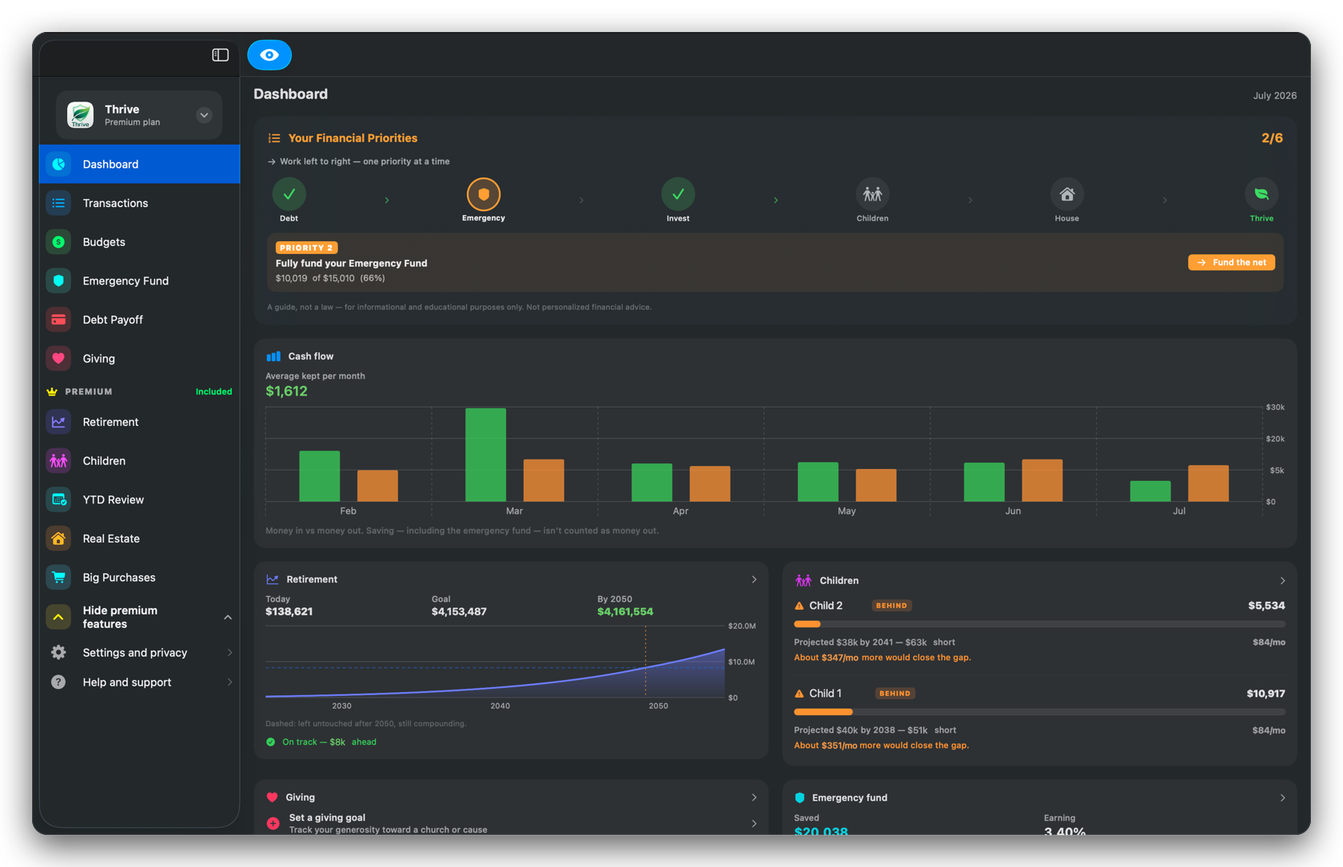Open Emergency fund card chevron
The width and height of the screenshot is (1343, 867).
coord(1282,798)
